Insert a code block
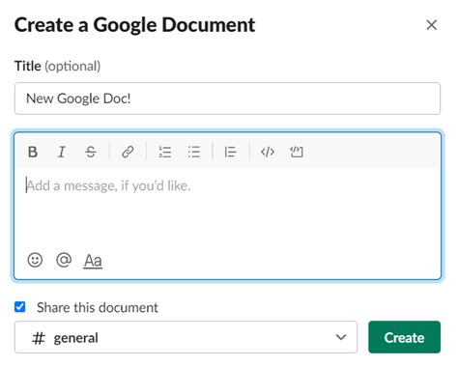Image resolution: width=458 pixels, height=367 pixels. (297, 152)
